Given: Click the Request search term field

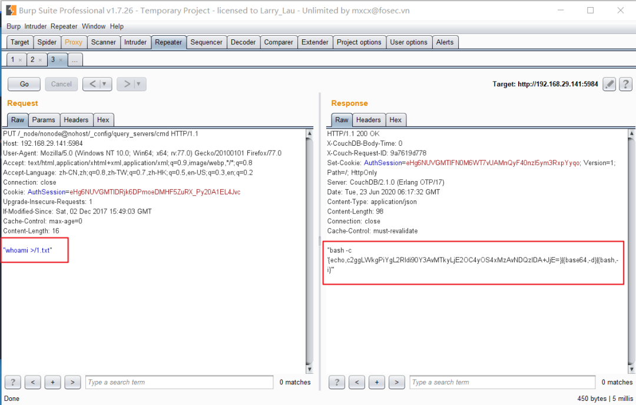Looking at the screenshot, I should click(179, 382).
